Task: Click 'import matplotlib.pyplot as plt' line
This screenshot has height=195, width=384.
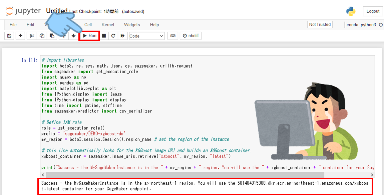Action: [x=79, y=89]
